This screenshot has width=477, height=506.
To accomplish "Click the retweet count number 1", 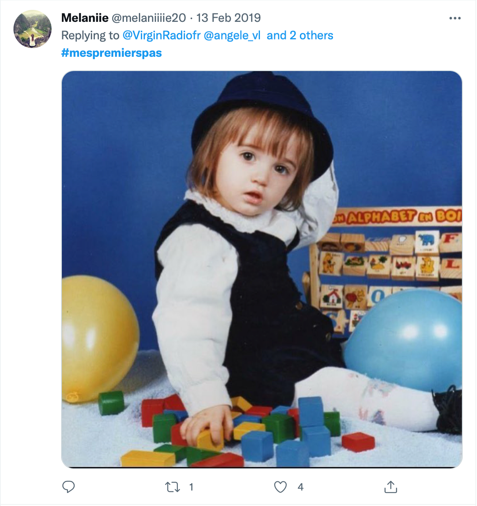I will click(x=191, y=487).
